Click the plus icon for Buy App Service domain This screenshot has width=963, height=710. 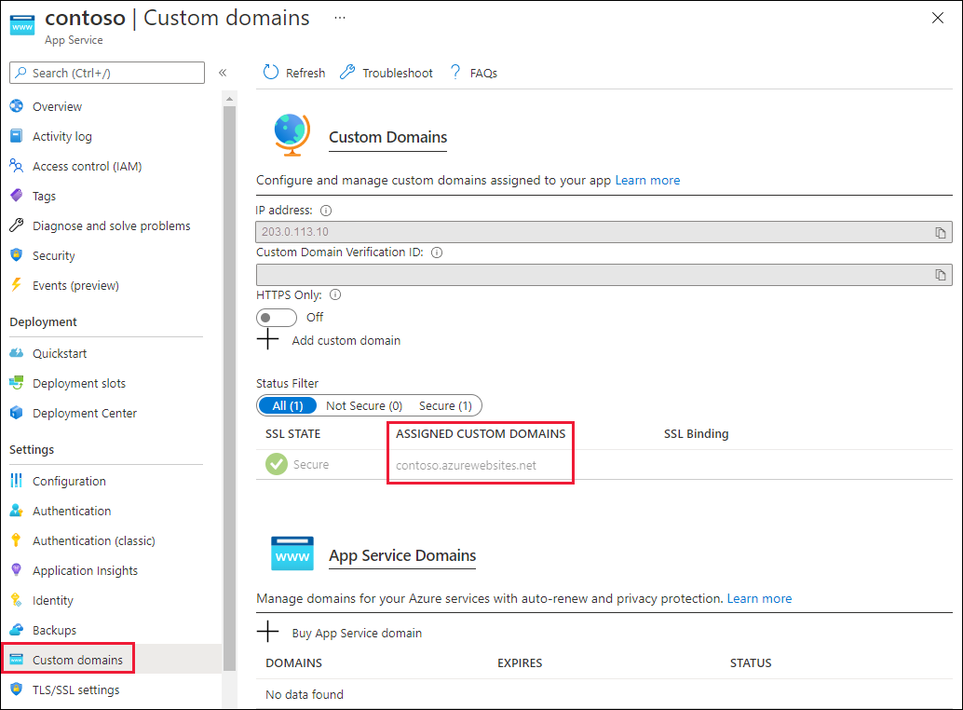click(x=267, y=633)
